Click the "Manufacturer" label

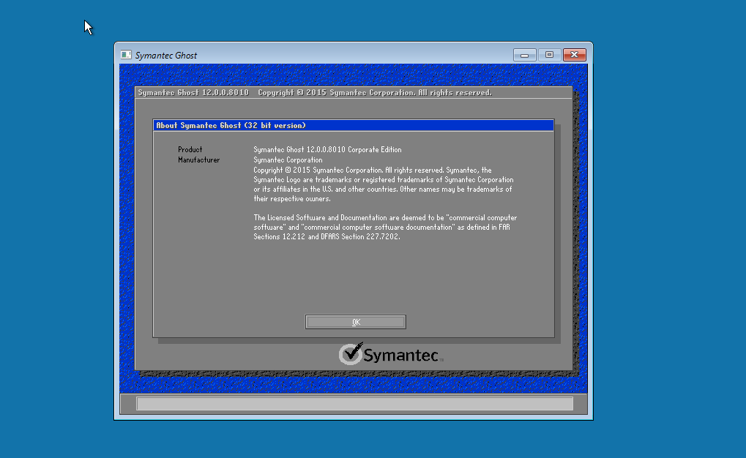click(x=199, y=159)
